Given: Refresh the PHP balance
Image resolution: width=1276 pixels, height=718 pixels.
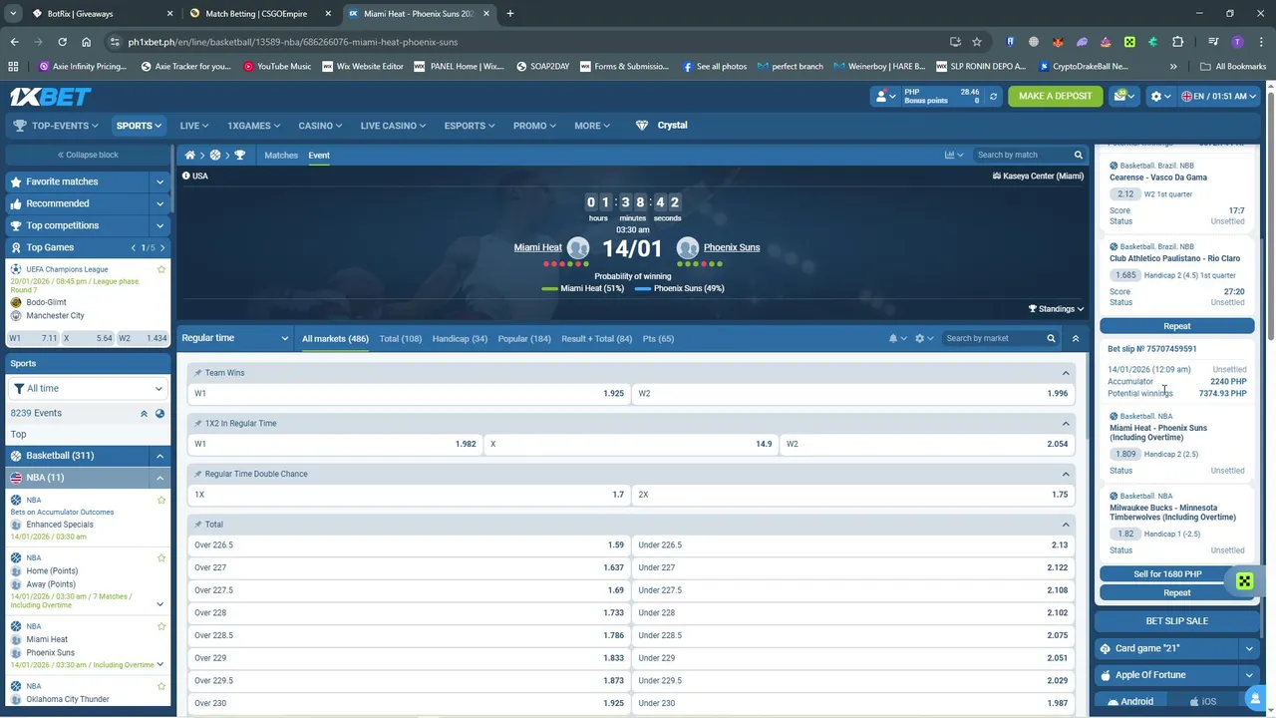Looking at the screenshot, I should (993, 96).
